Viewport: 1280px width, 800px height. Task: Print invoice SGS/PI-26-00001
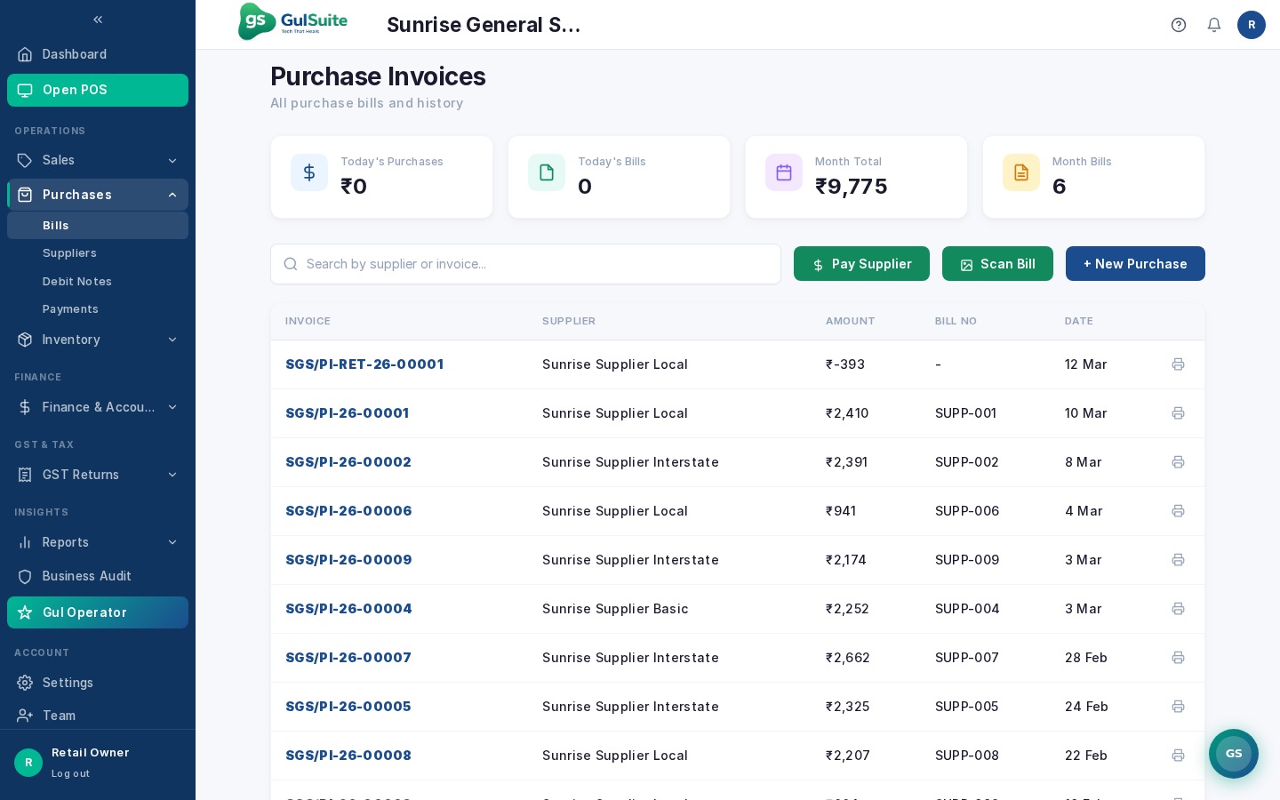pos(1178,413)
